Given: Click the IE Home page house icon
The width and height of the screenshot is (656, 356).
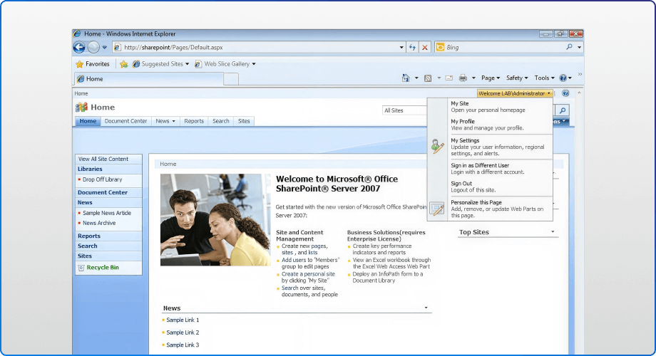Looking at the screenshot, I should 406,78.
